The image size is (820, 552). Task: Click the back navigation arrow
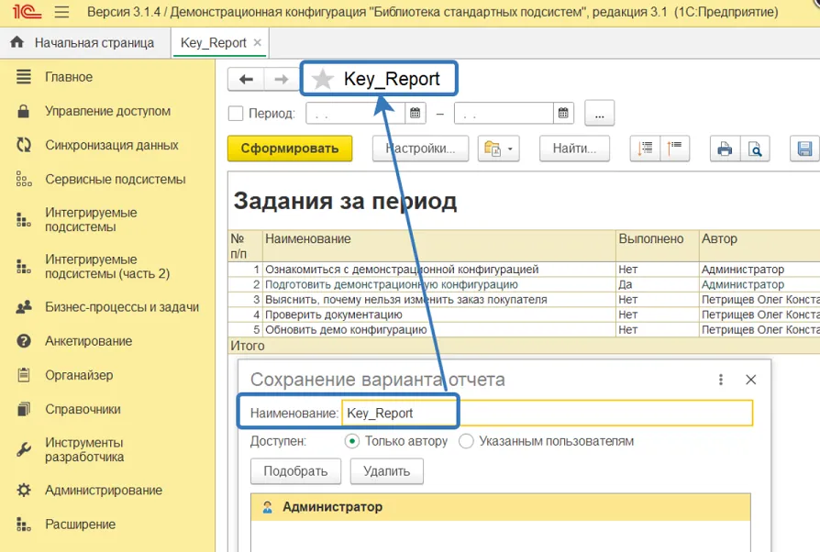(246, 80)
